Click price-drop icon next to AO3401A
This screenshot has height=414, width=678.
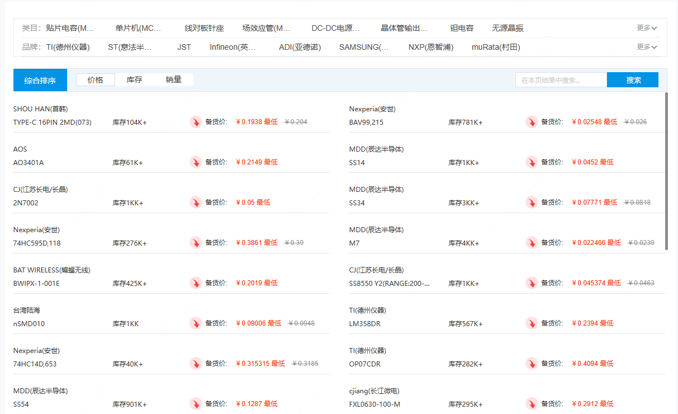(196, 162)
